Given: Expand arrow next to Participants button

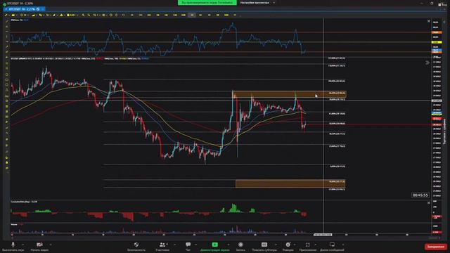Looking at the screenshot, I should [175, 245].
